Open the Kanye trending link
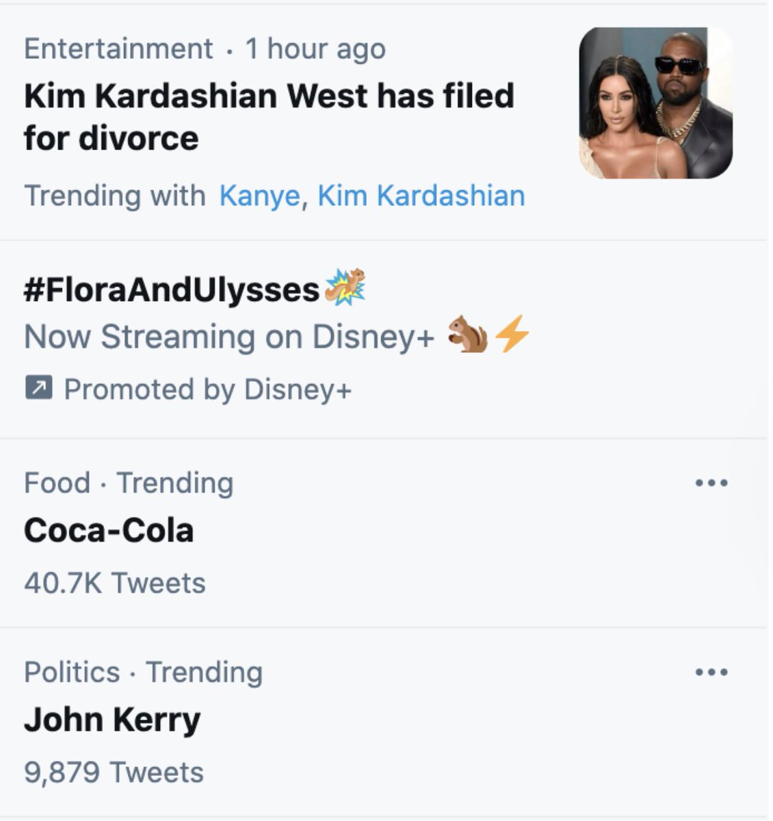773x821 pixels. coord(259,196)
